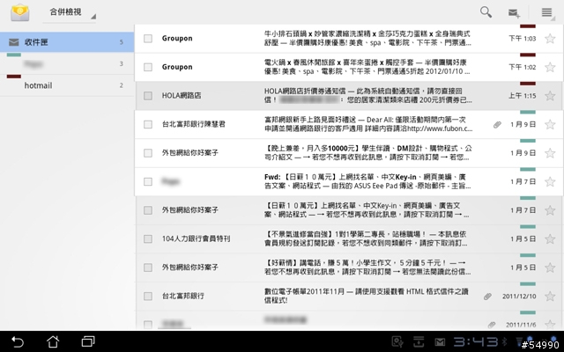Star the Groupon 下午 1:02 email
Image resolution: width=564 pixels, height=352 pixels.
[550, 67]
